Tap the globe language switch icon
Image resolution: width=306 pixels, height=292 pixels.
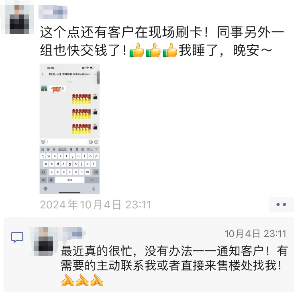[45, 189]
